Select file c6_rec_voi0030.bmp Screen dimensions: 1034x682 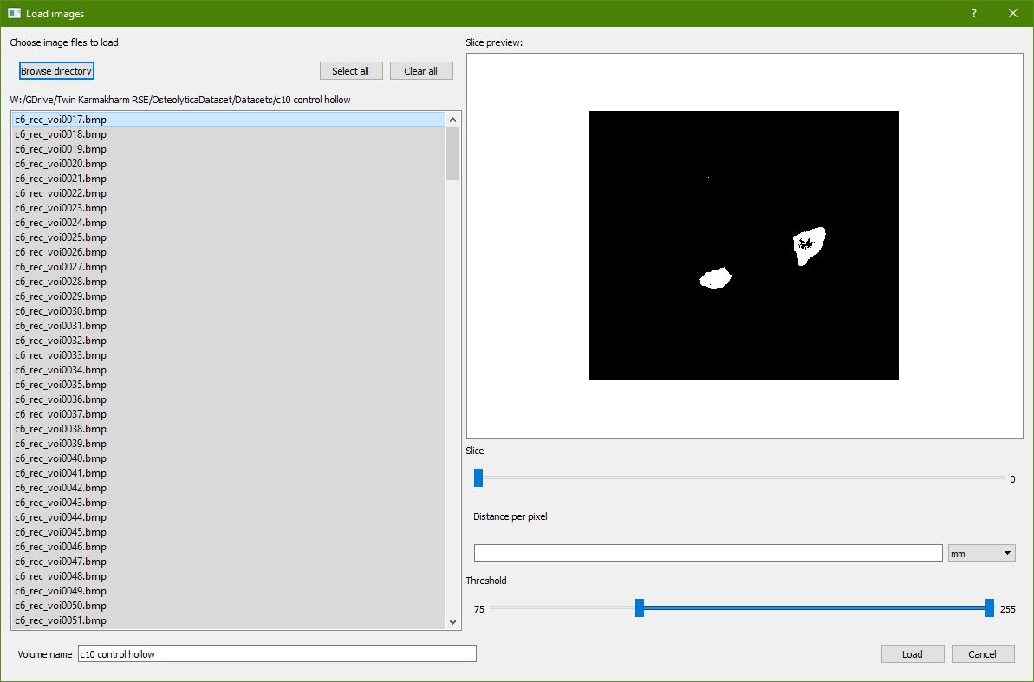pyautogui.click(x=228, y=310)
